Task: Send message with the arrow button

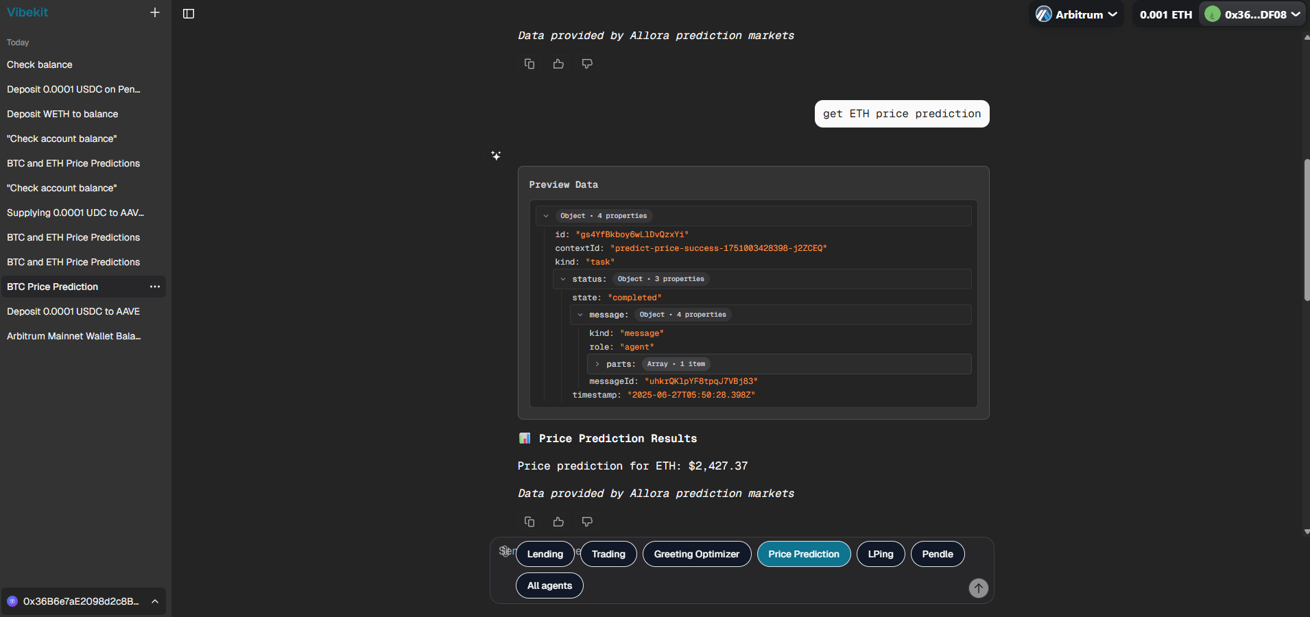Action: click(x=979, y=588)
